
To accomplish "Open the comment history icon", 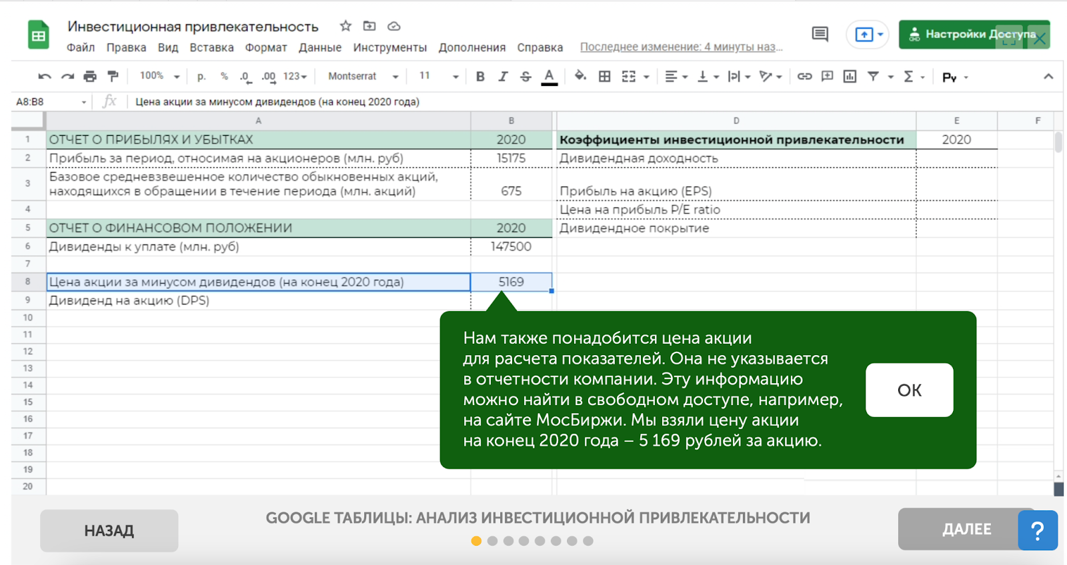I will coord(820,34).
